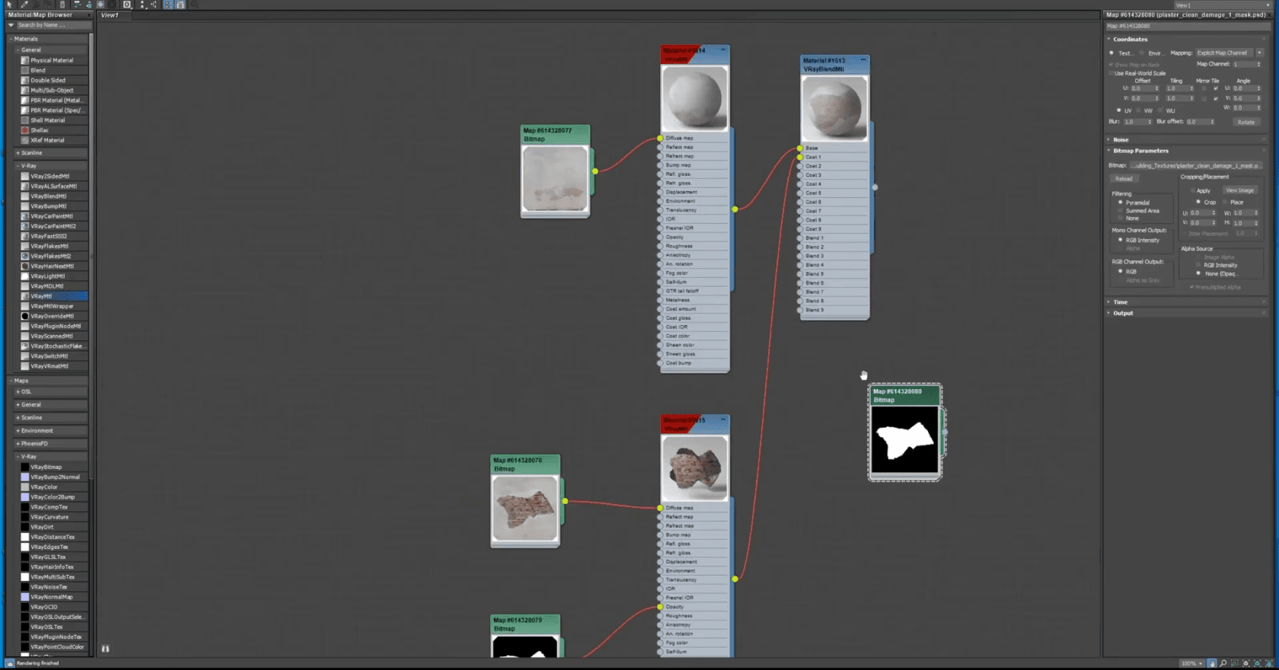
Task: Click the VRayBlendMtl icon in browser
Action: pos(25,196)
